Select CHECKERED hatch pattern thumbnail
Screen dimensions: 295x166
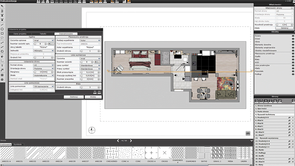[112, 153]
